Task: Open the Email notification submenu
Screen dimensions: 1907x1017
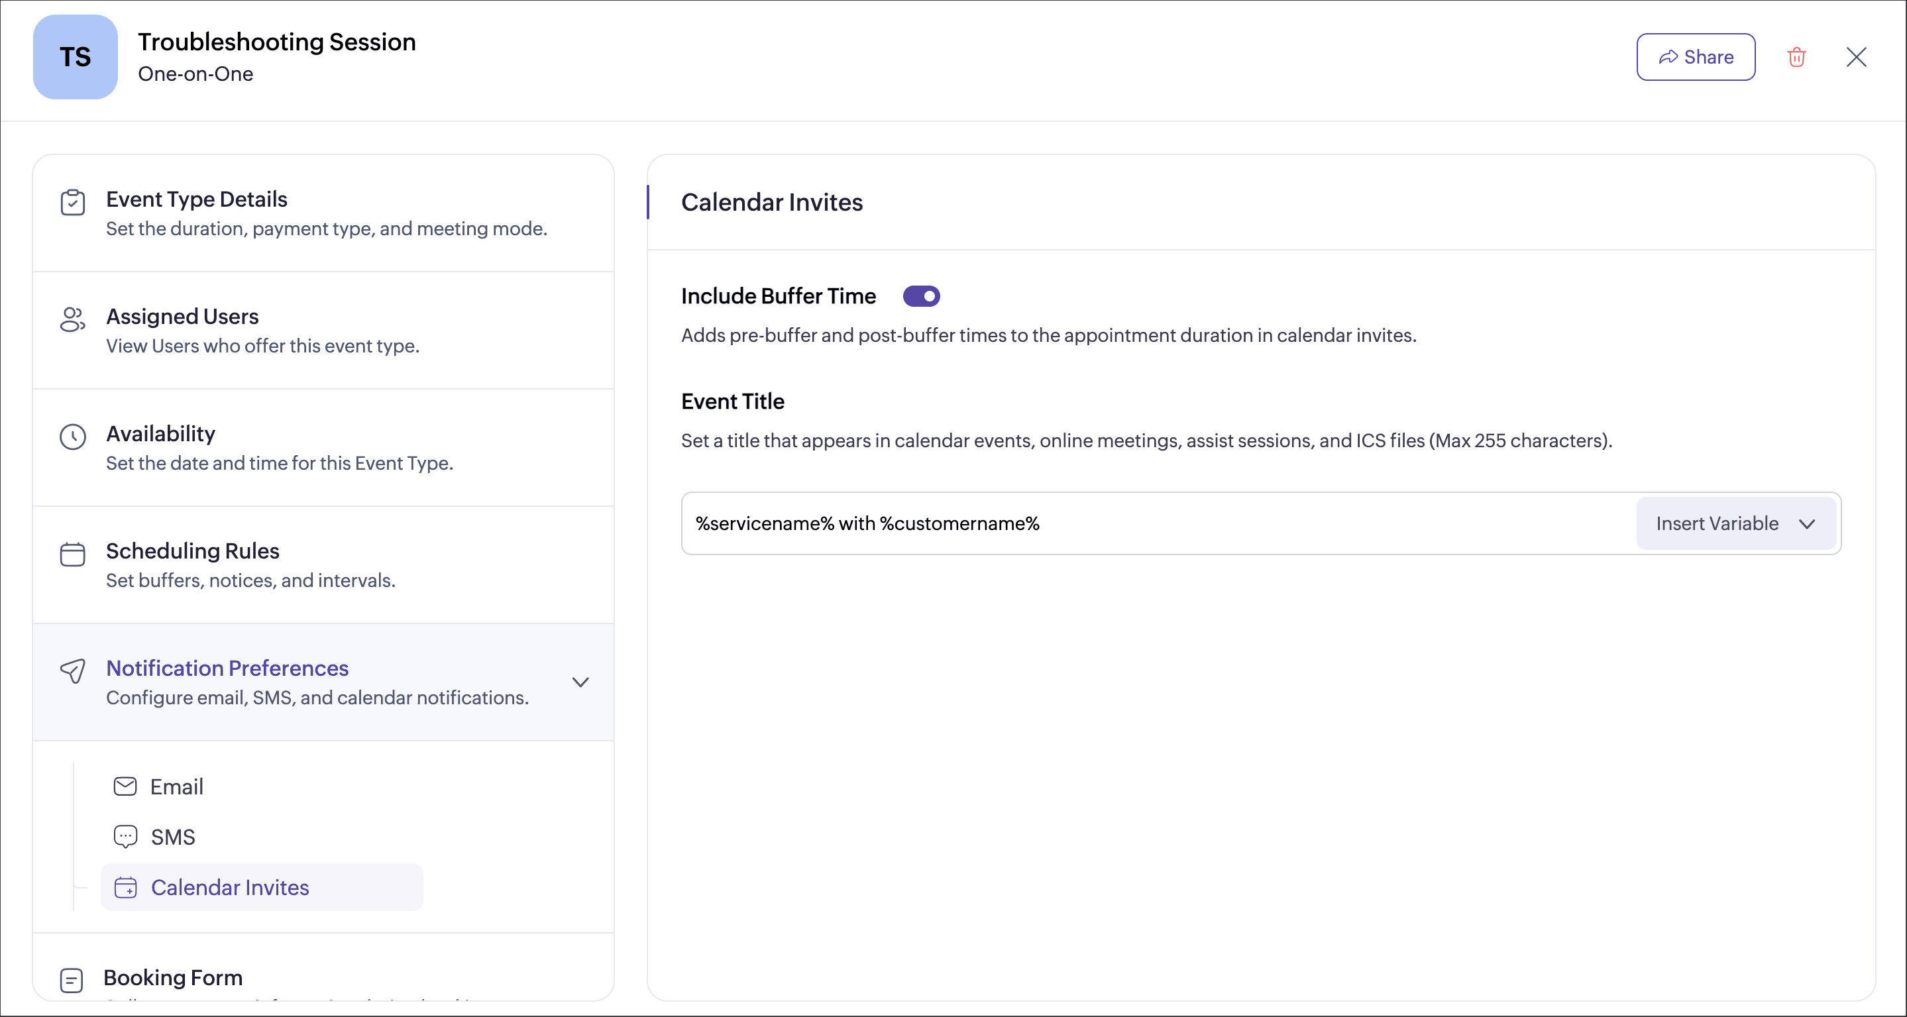Action: click(x=176, y=786)
